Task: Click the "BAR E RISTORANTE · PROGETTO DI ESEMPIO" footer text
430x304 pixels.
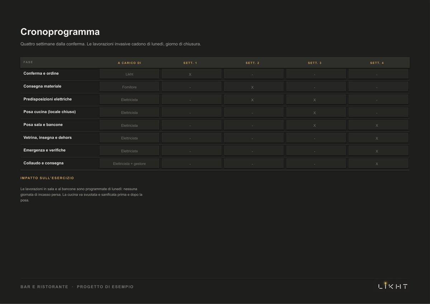Action: click(77, 287)
